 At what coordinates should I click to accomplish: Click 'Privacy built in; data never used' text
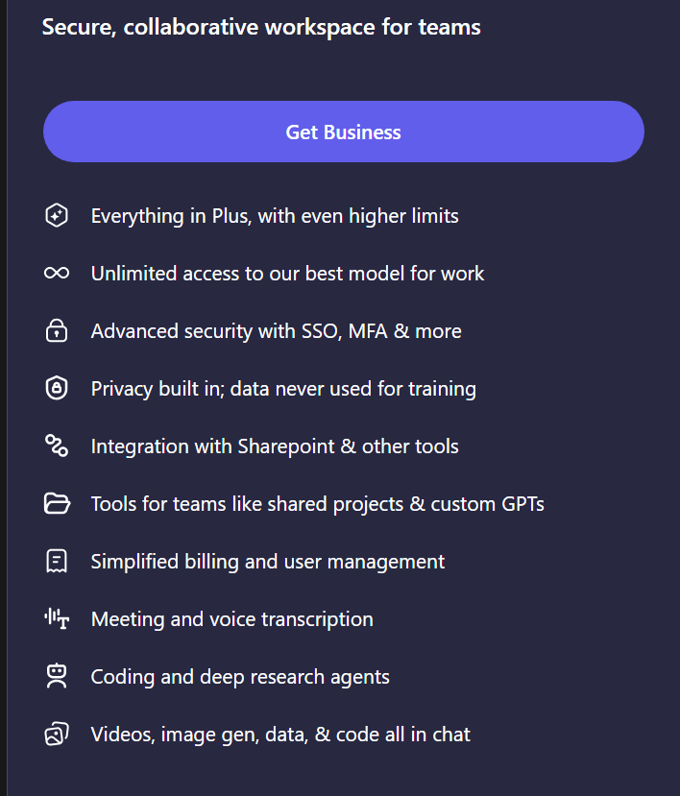pos(283,389)
